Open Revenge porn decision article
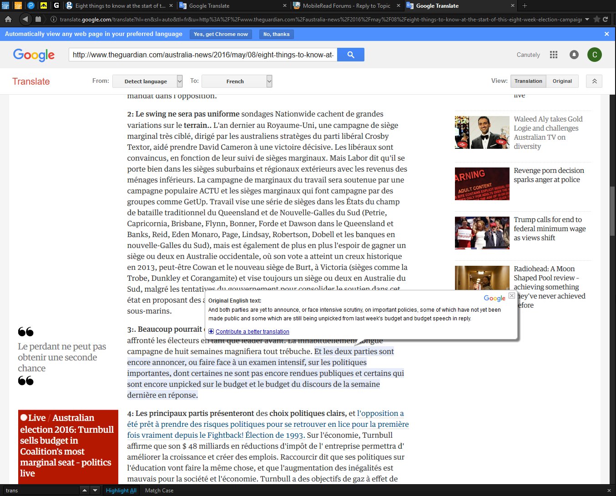This screenshot has height=496, width=616. tap(549, 175)
